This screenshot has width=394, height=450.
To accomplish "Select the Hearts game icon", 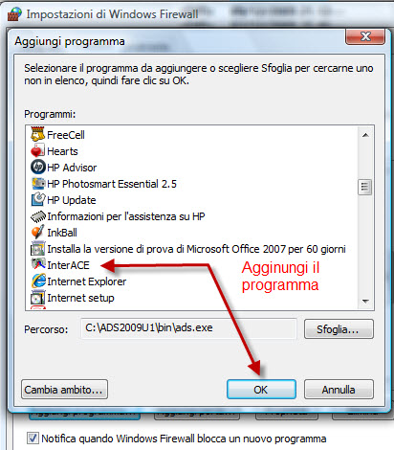I will [x=37, y=150].
